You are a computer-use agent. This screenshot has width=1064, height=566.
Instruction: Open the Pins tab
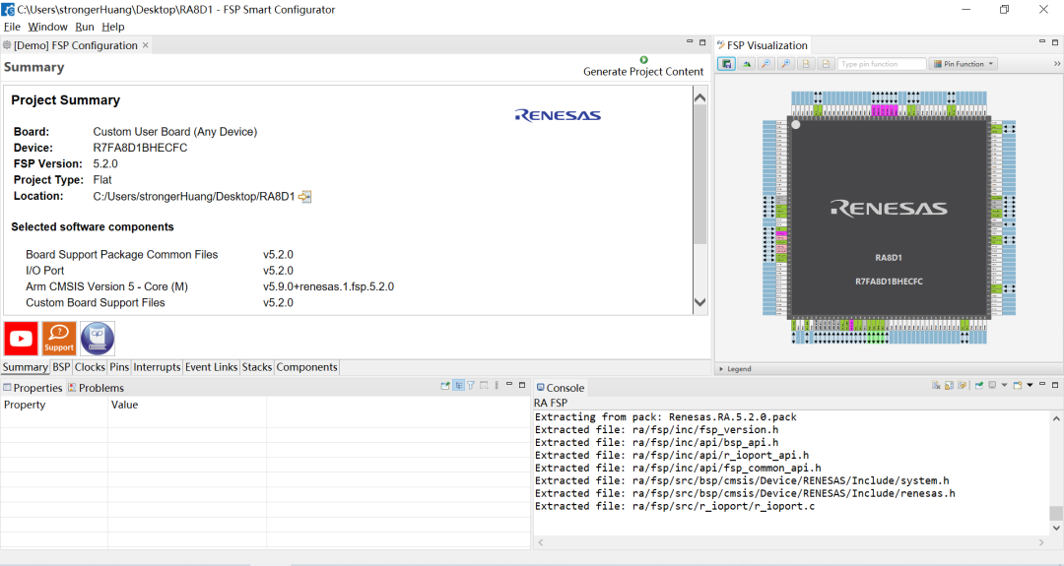pyautogui.click(x=119, y=367)
